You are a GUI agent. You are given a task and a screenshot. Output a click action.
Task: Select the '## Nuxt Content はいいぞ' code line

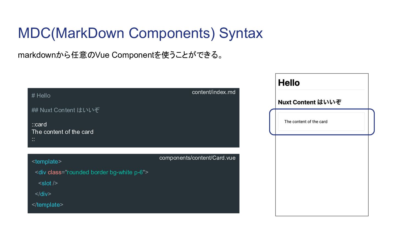(x=65, y=110)
